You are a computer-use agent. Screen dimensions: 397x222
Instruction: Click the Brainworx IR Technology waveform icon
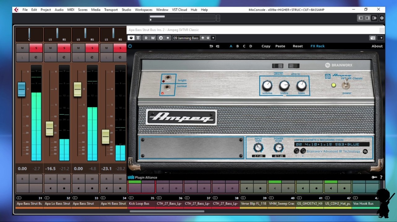point(365,151)
